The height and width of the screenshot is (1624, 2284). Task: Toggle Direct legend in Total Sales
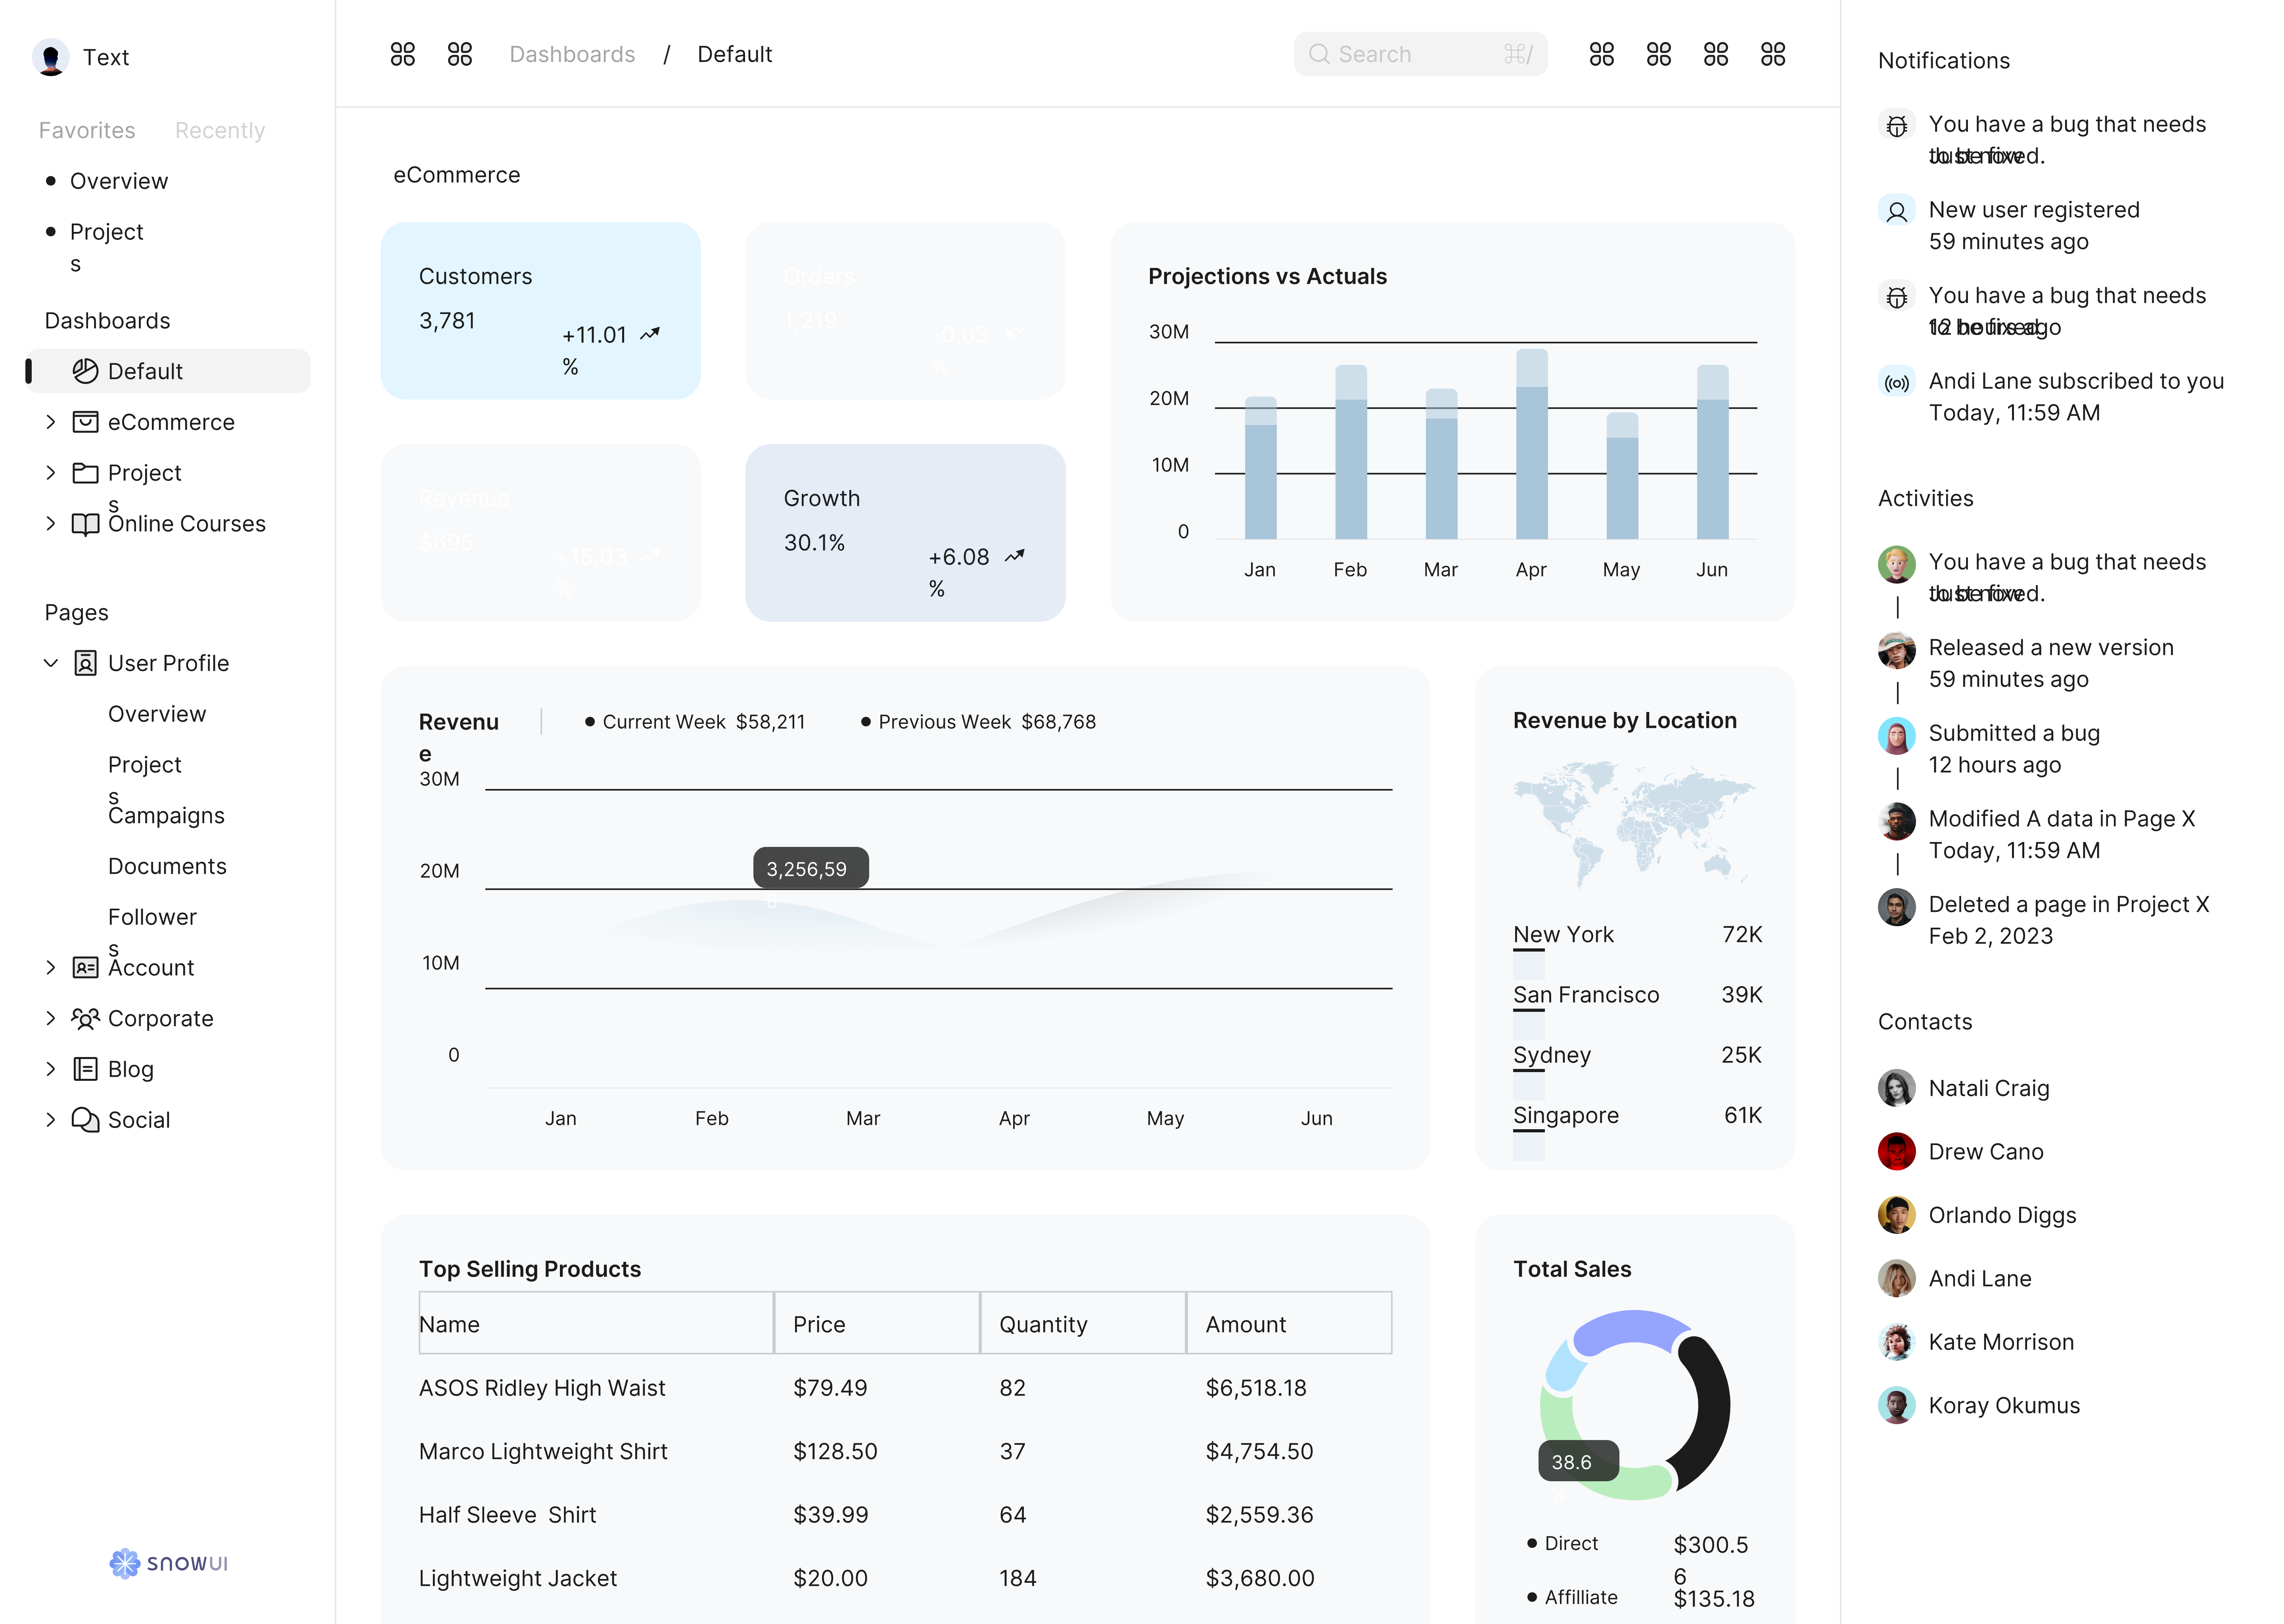point(1563,1543)
